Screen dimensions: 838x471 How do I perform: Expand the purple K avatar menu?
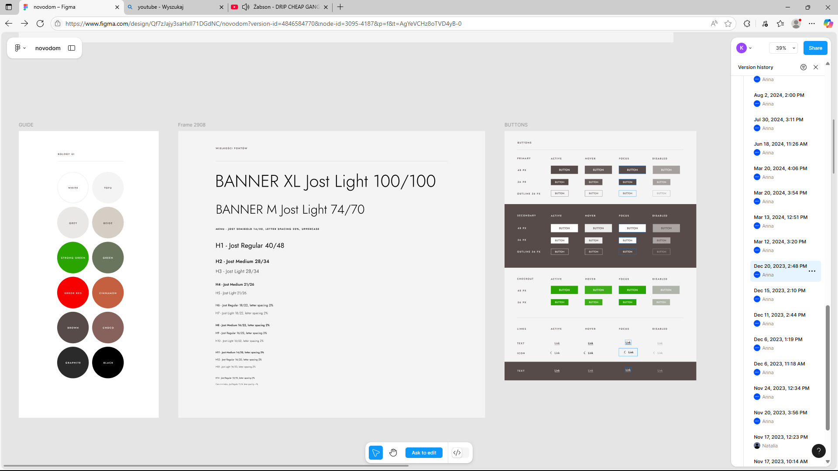click(x=744, y=48)
